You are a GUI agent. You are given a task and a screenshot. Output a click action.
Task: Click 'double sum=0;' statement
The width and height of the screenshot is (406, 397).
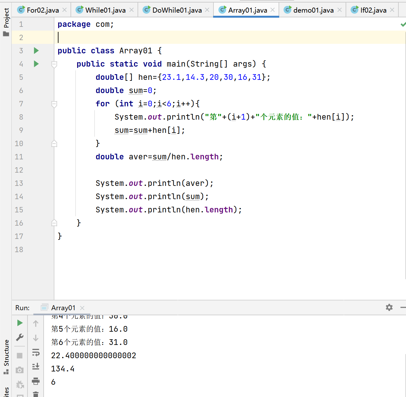(x=126, y=91)
